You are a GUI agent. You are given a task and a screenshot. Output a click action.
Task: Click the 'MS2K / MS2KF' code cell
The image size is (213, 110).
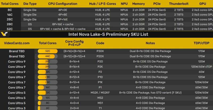pyautogui.click(x=100, y=93)
